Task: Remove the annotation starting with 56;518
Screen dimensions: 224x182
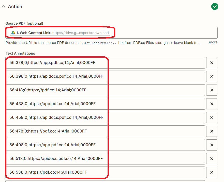Action: (x=212, y=159)
